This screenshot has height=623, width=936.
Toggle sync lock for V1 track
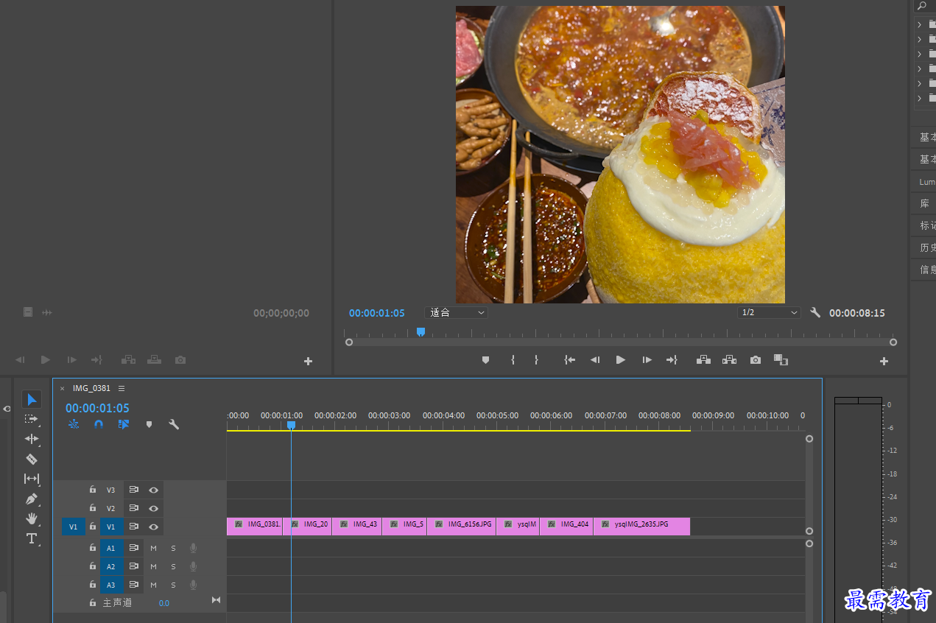pos(134,527)
